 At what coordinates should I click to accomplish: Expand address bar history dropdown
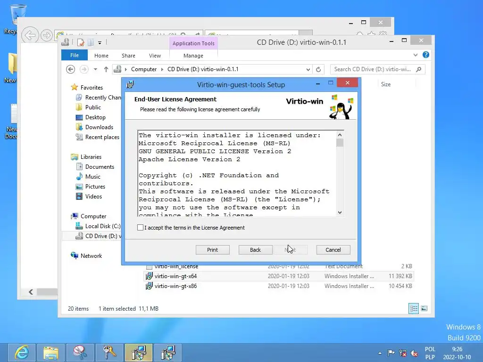coord(308,70)
